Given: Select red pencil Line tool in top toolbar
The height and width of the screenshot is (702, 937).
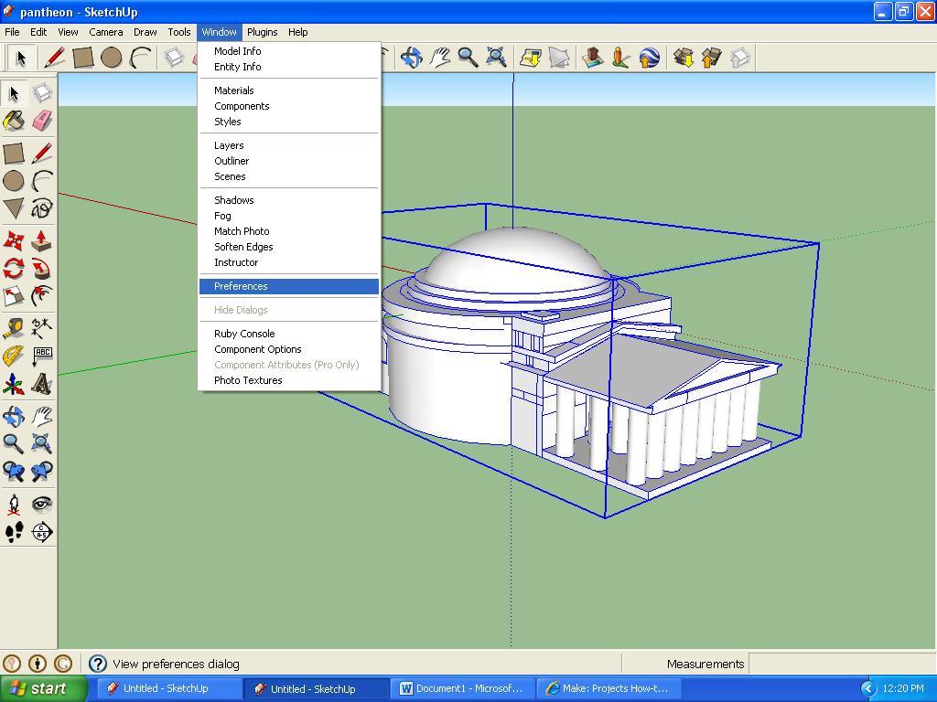Looking at the screenshot, I should coord(54,58).
